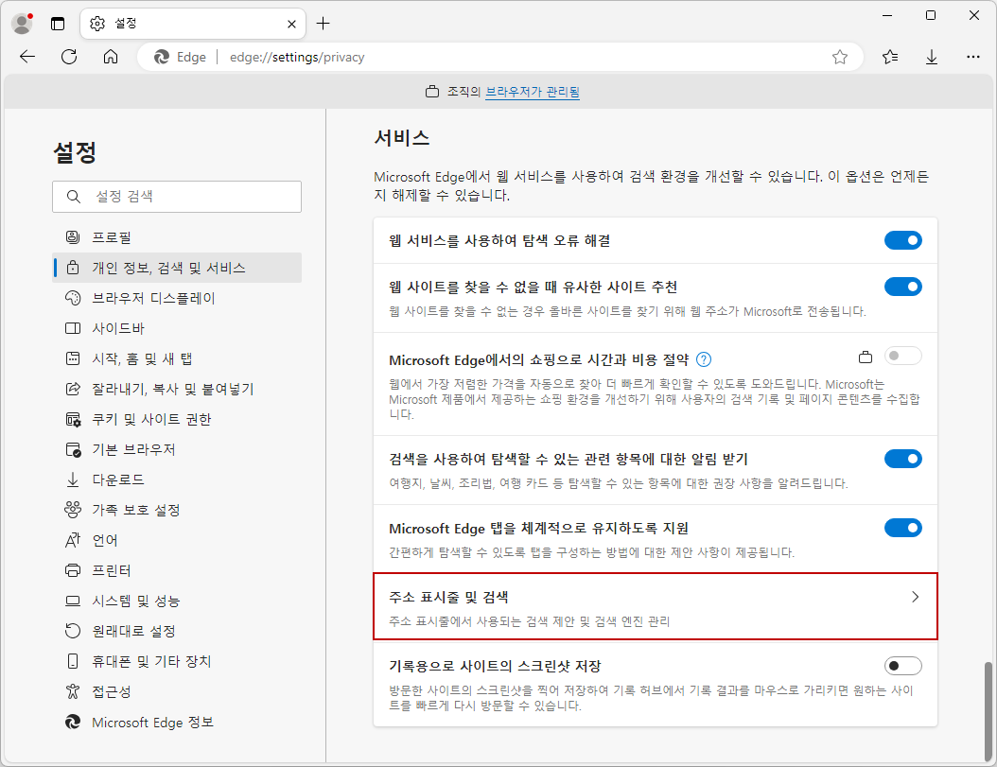Image resolution: width=997 pixels, height=767 pixels.
Task: Click the briefcase icon in managed banner
Action: [x=432, y=92]
